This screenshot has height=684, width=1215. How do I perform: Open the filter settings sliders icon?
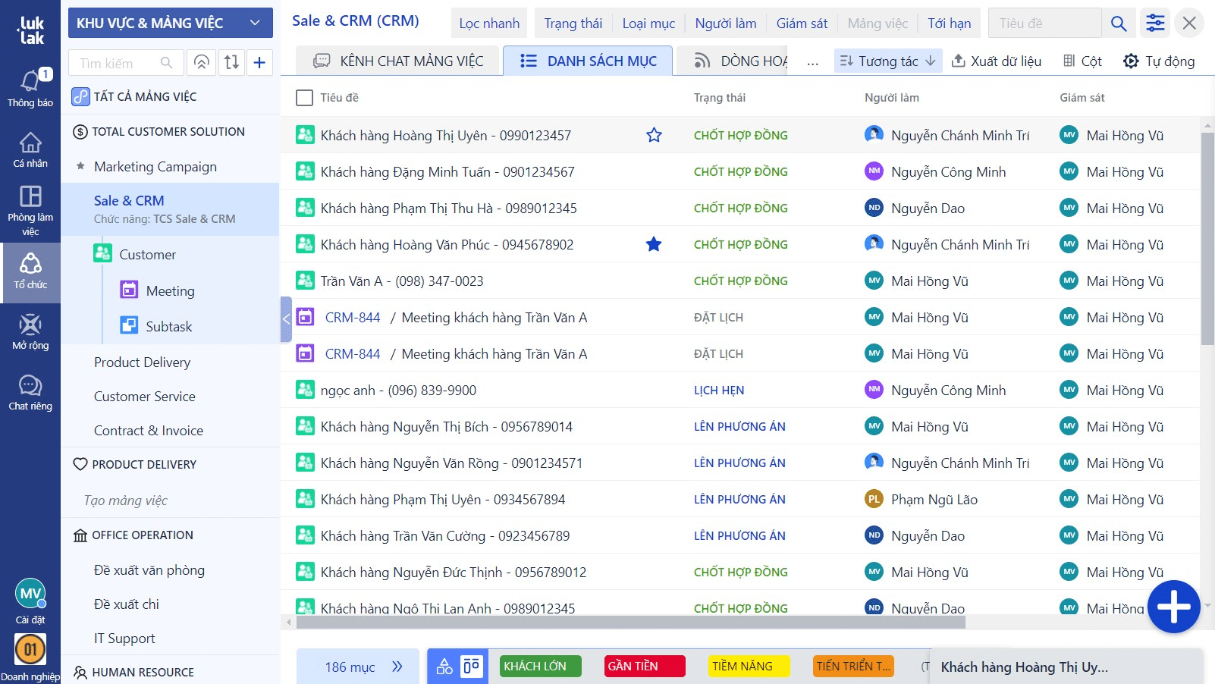pyautogui.click(x=1155, y=24)
